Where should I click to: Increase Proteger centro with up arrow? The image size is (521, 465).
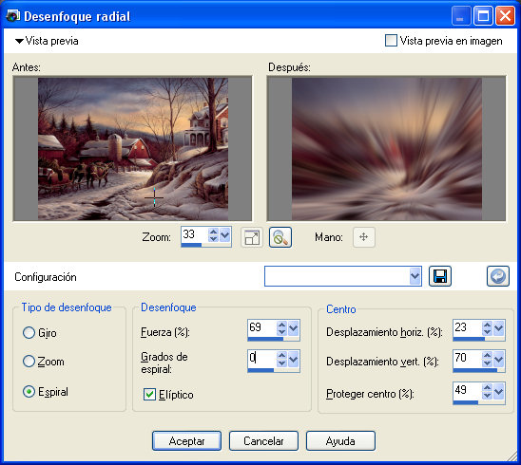click(487, 387)
